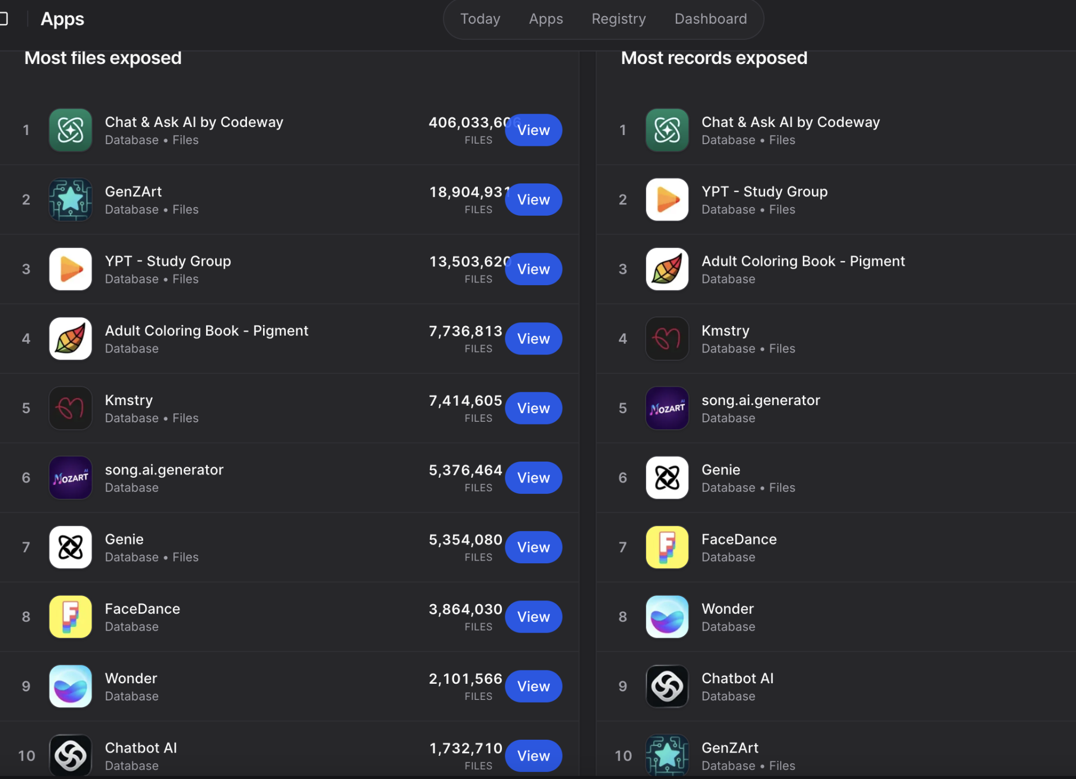Toggle the sidebar panel control top-left
Viewport: 1076px width, 779px height.
5,19
